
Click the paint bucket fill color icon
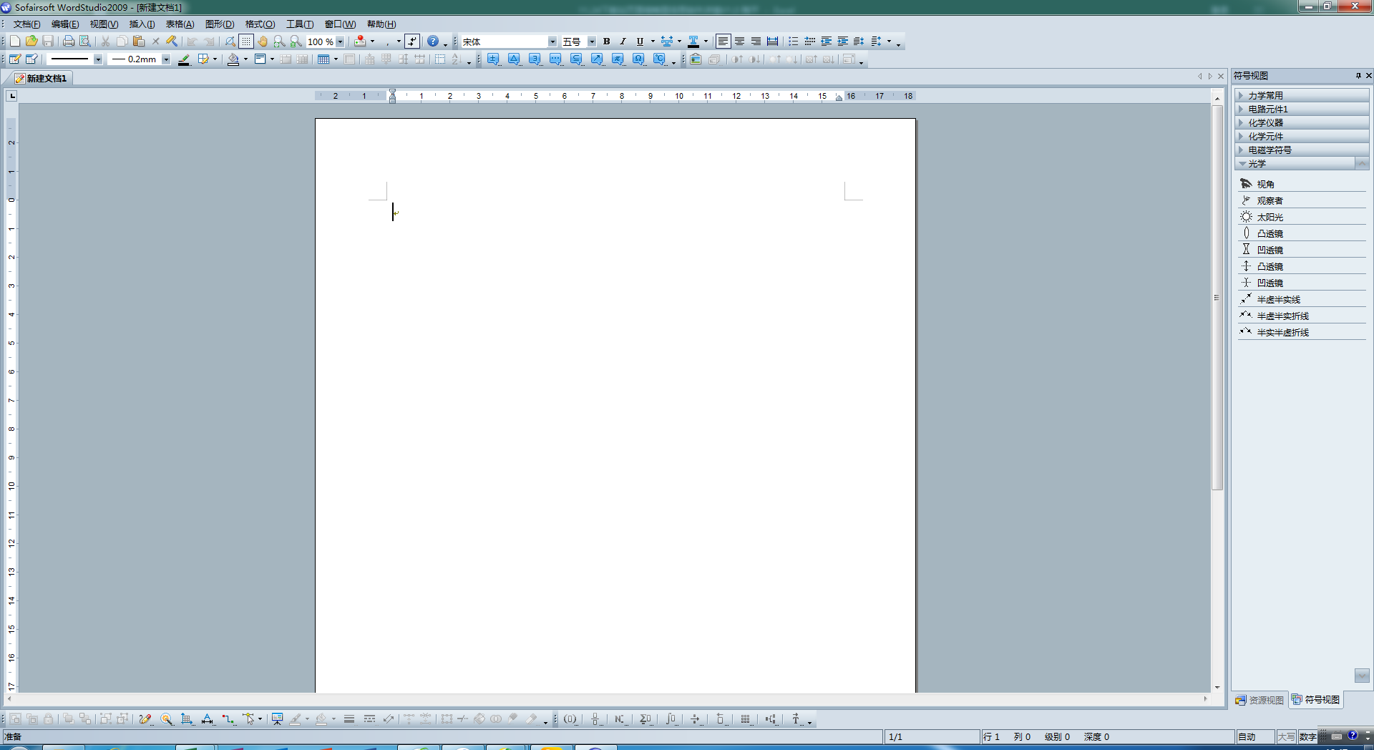click(233, 59)
